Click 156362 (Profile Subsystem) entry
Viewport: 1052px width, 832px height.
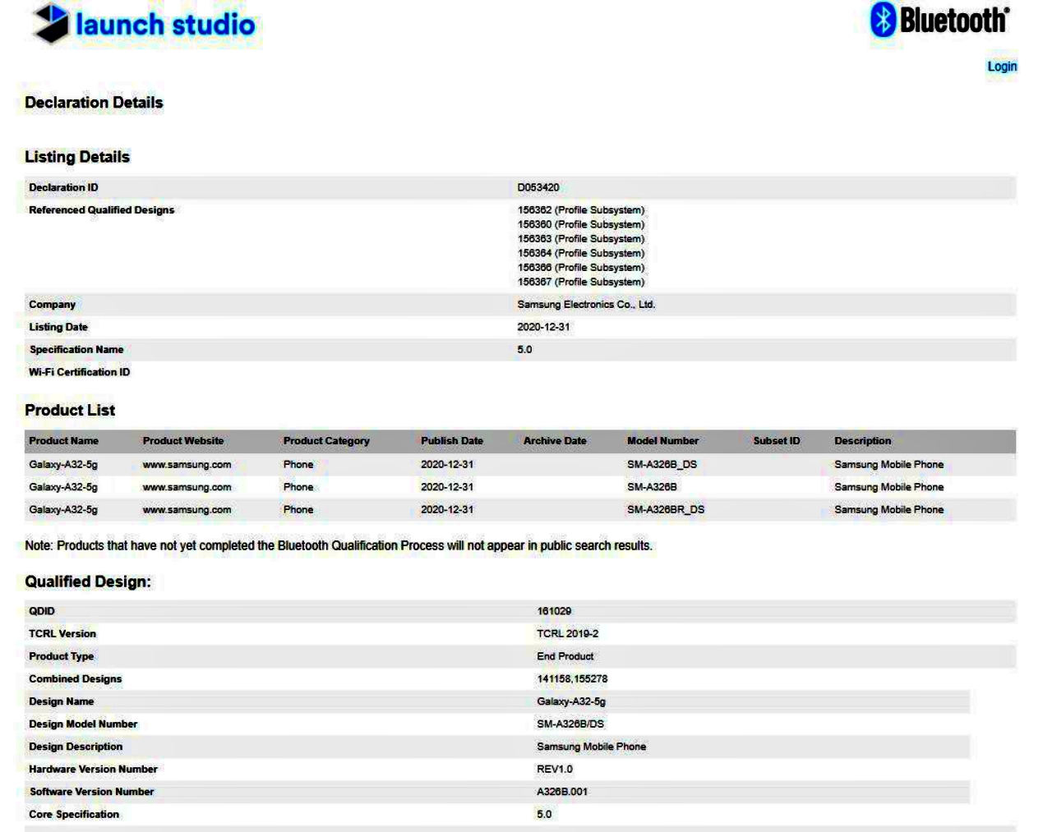(581, 210)
